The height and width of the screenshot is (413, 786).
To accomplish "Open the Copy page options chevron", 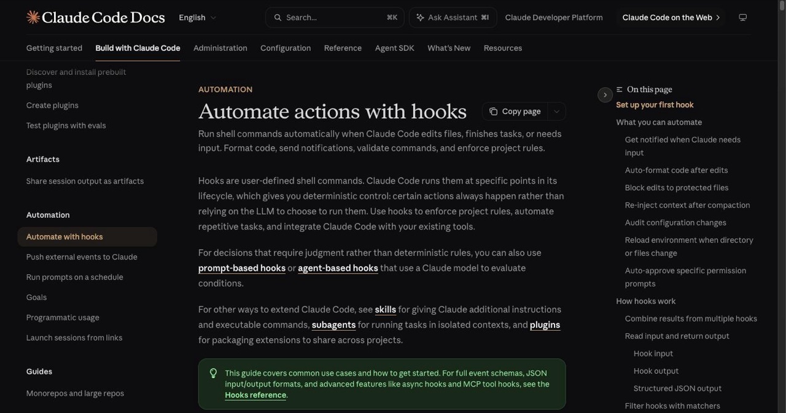I will 556,111.
